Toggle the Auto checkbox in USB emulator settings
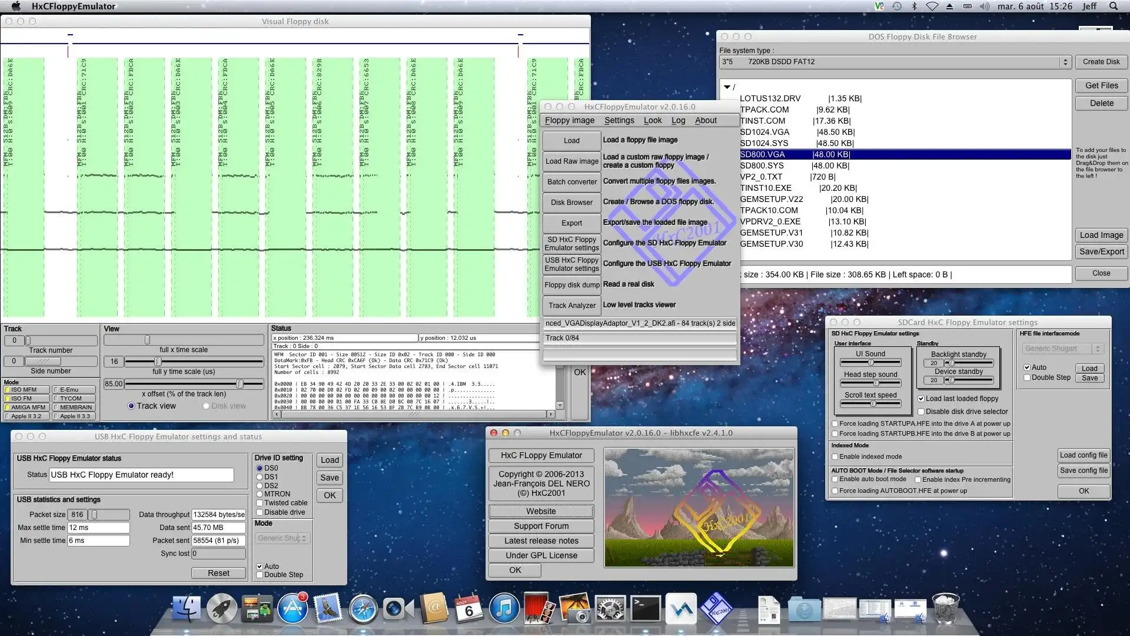This screenshot has height=636, width=1130. pos(260,566)
